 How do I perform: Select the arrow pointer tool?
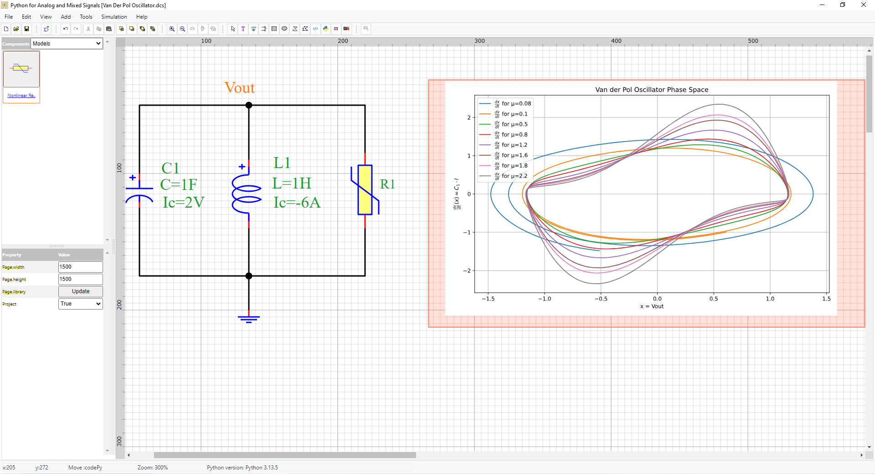[x=233, y=29]
